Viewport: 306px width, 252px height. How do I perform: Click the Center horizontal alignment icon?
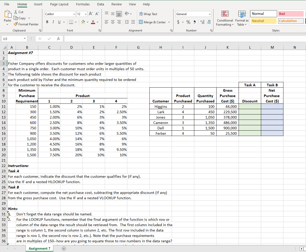(x=113, y=22)
